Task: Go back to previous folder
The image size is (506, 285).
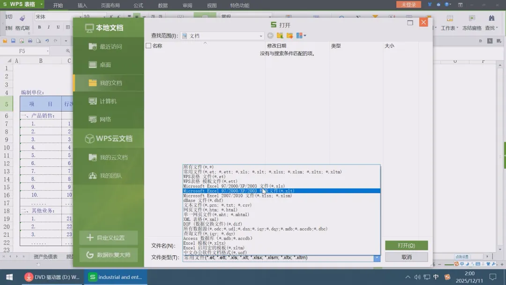Action: (x=270, y=36)
